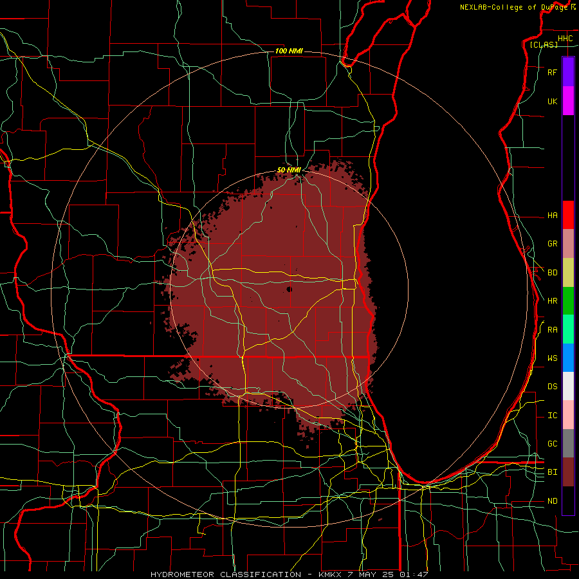This screenshot has width=579, height=579.
Task: Click the ND black legend swatch
Action: 568,501
